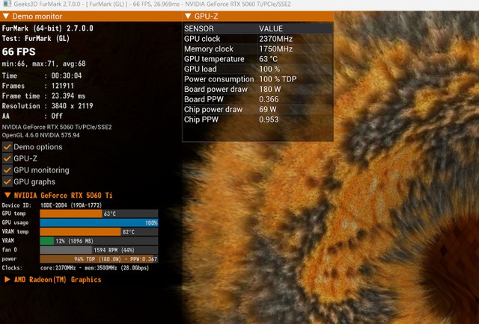Click the VRAM 12% (1896 MB) bar
This screenshot has height=324, width=479.
(99, 241)
